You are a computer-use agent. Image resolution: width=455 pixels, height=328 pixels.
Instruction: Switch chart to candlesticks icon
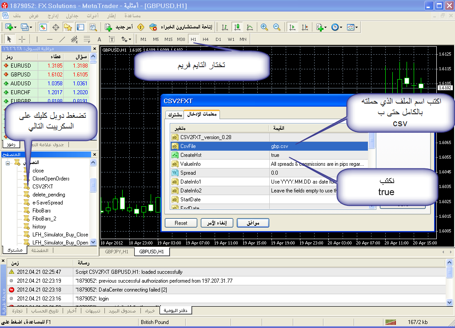(x=237, y=27)
